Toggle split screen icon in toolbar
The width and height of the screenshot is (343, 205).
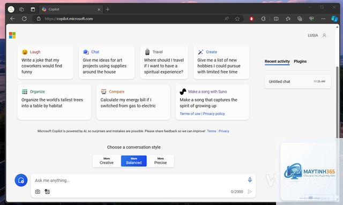pos(276,19)
